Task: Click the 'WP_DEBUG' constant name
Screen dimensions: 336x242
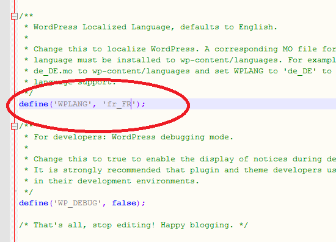Action: (x=78, y=204)
